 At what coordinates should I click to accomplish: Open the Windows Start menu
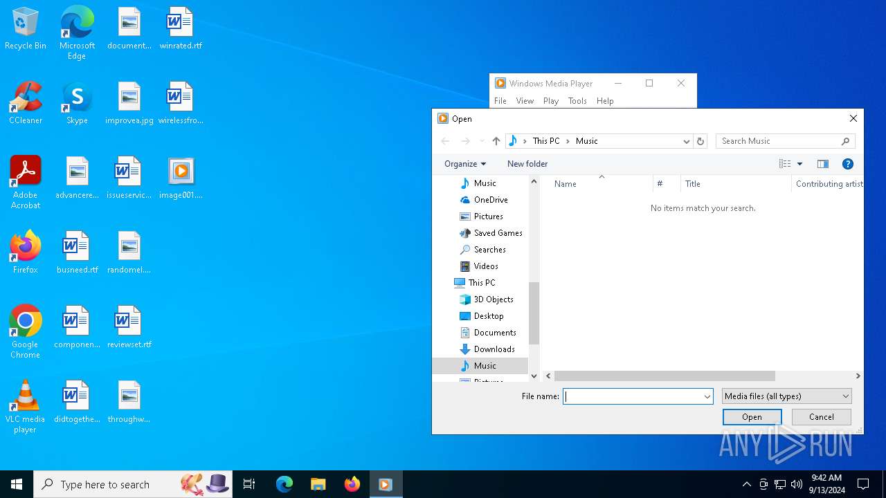[x=17, y=484]
